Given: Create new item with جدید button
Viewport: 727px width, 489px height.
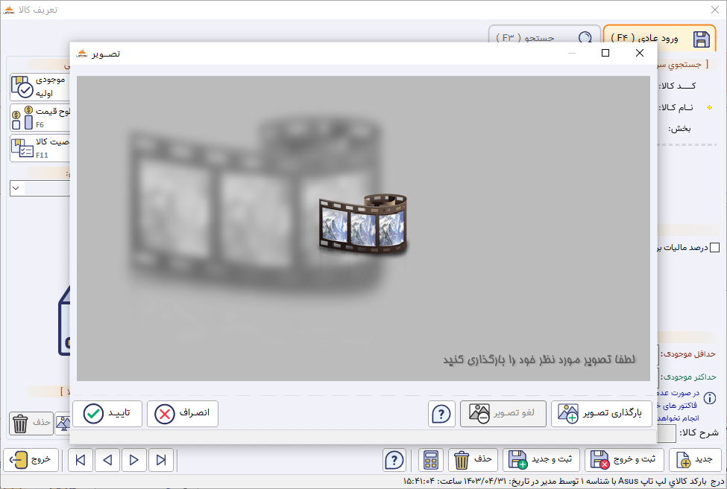Looking at the screenshot, I should [695, 460].
